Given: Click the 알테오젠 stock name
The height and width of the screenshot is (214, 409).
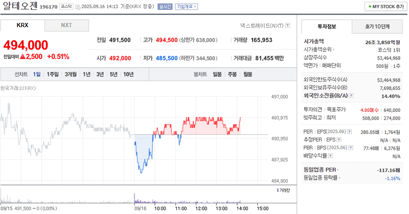Looking at the screenshot, I should (20, 6).
